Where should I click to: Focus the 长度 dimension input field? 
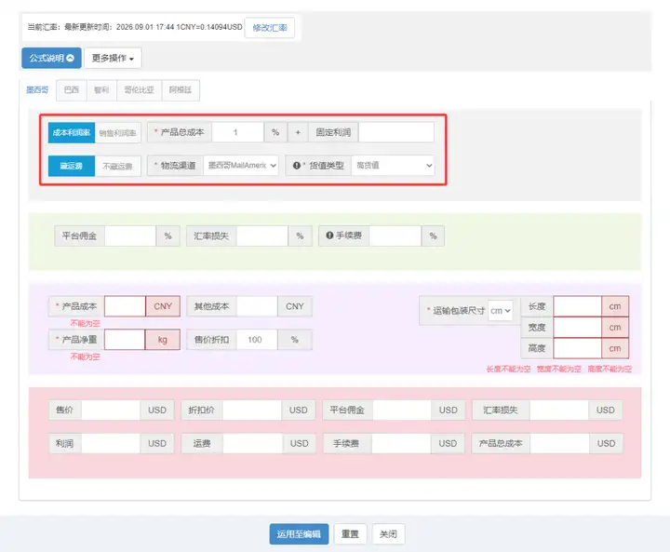(x=577, y=306)
